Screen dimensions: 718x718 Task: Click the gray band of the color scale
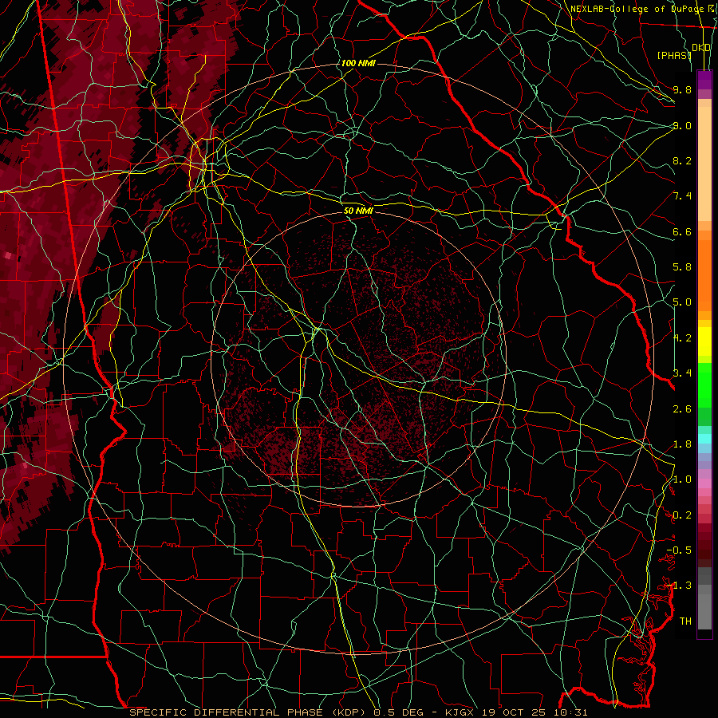pos(704,598)
